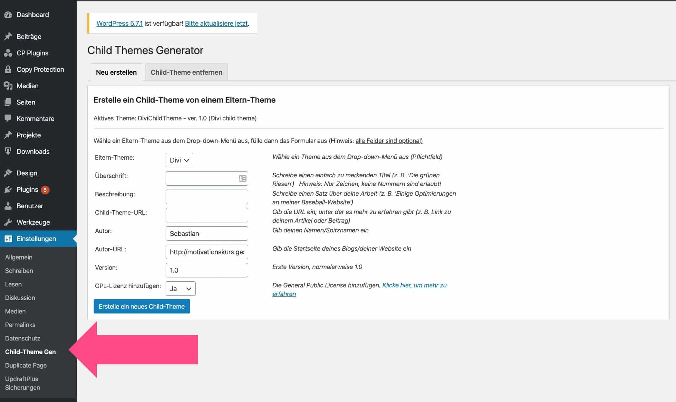Switch to the Child-Theme entfernen tab
Viewport: 676px width, 402px height.
[186, 72]
